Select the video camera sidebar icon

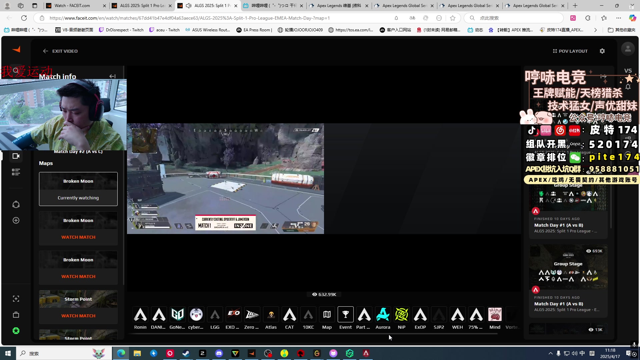pos(16,156)
